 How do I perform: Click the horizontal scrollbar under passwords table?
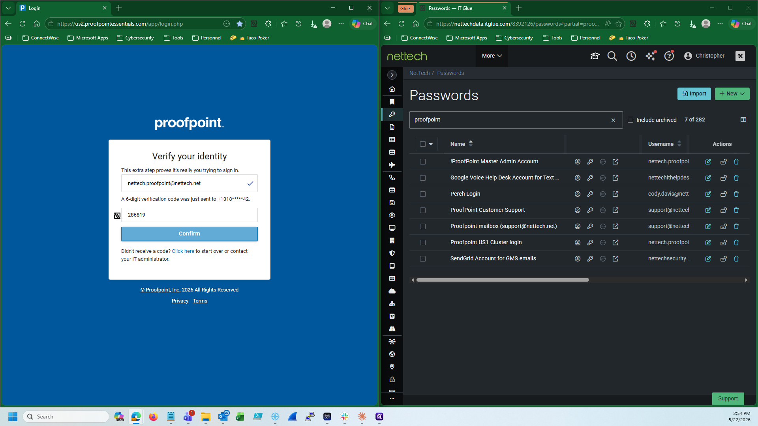coord(503,280)
